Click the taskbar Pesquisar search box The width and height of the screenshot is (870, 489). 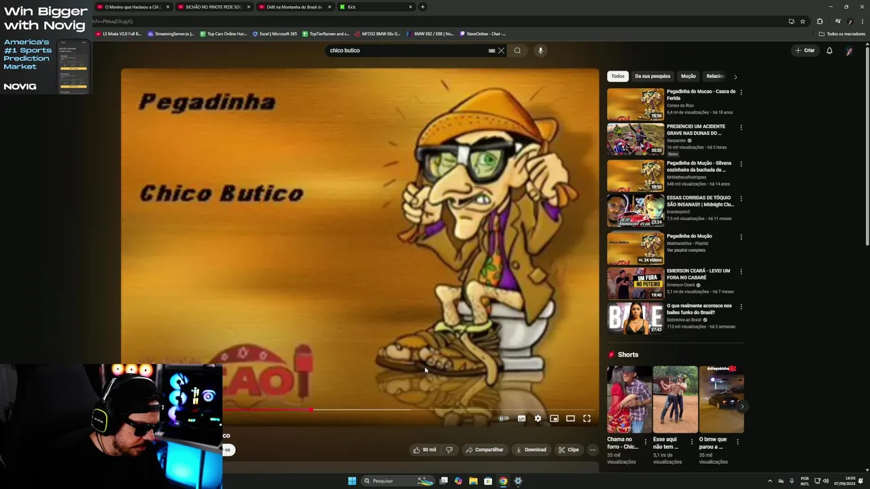(x=398, y=481)
